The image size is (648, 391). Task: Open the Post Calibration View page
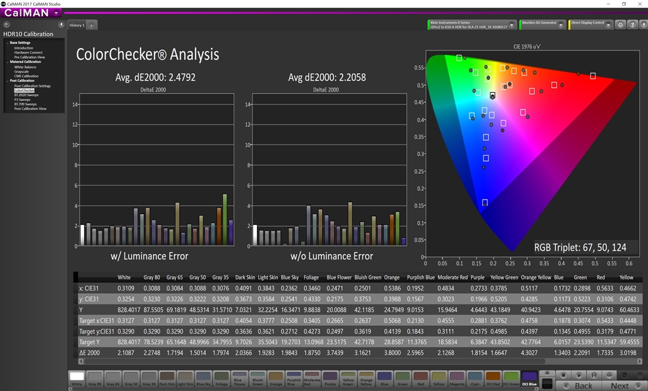point(30,109)
